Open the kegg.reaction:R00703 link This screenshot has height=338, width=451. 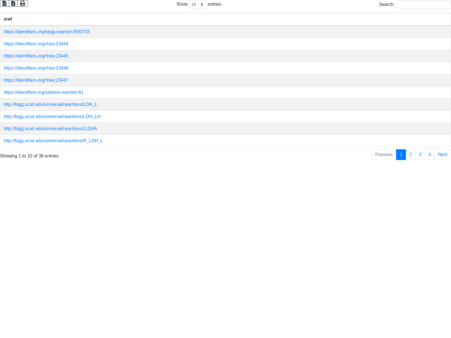47,32
